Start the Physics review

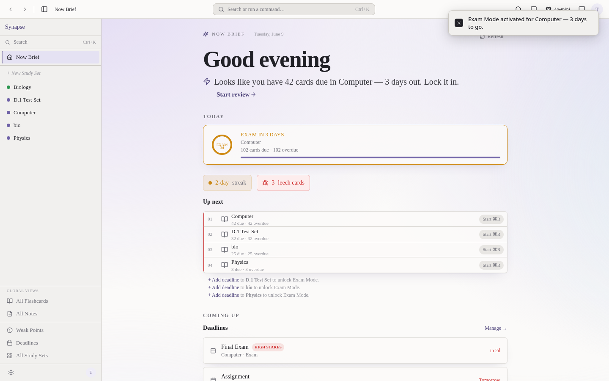tap(491, 265)
